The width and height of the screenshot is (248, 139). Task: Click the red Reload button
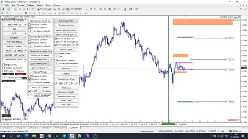[21, 74]
